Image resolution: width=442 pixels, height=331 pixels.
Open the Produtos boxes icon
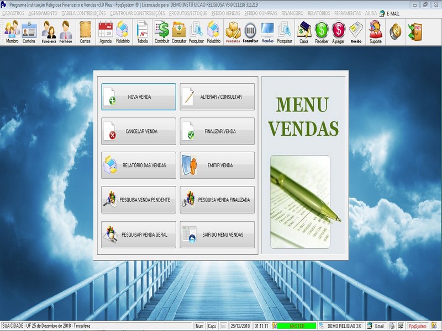[x=233, y=32]
